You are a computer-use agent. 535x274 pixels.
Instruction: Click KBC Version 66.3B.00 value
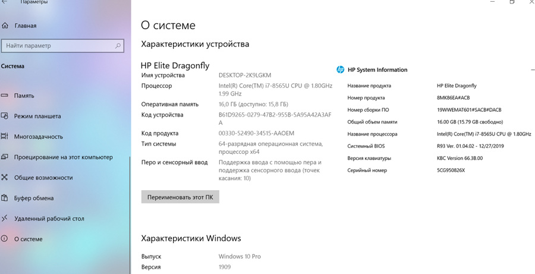pyautogui.click(x=460, y=158)
